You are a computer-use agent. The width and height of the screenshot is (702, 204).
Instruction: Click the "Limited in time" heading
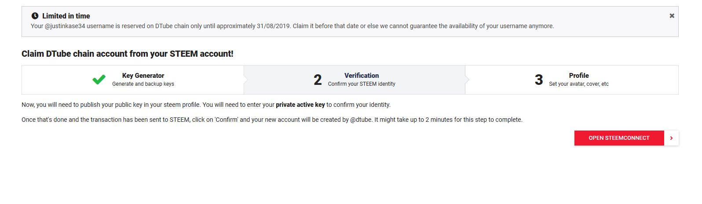(66, 16)
